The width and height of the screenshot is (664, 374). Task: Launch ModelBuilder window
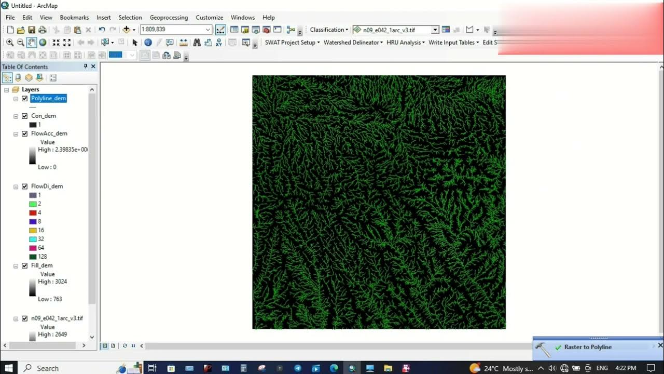tap(290, 30)
